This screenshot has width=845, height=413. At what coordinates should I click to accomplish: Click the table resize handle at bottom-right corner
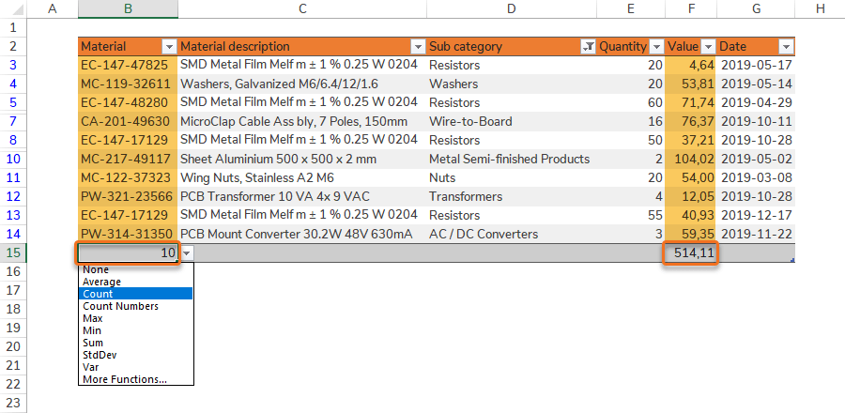click(x=792, y=260)
